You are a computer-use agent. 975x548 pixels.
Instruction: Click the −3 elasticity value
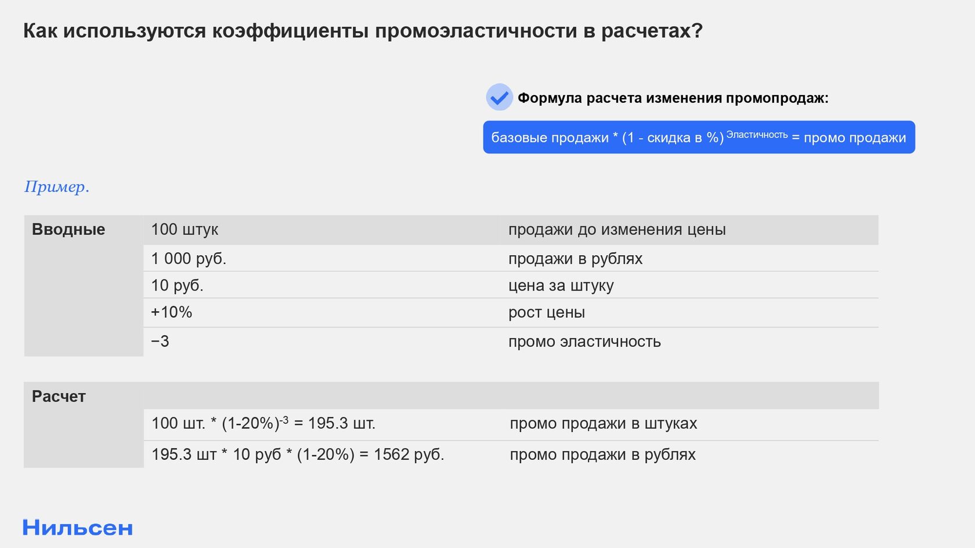pyautogui.click(x=160, y=341)
